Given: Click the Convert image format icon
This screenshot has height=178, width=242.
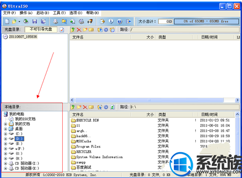Looking at the screenshot, I should (x=72, y=21).
